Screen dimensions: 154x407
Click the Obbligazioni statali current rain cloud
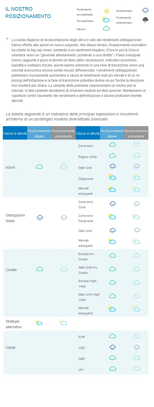pyautogui.click(x=40, y=218)
